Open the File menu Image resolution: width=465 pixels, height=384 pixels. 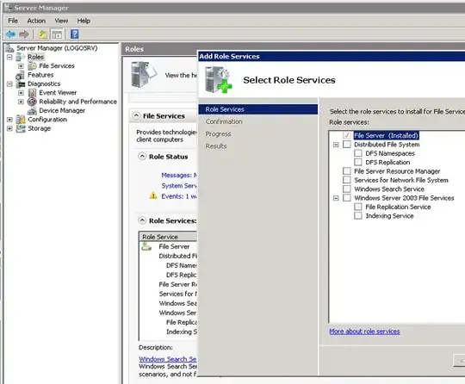(13, 21)
